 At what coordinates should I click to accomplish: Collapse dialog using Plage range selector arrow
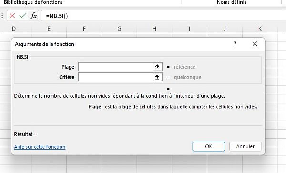[157, 67]
